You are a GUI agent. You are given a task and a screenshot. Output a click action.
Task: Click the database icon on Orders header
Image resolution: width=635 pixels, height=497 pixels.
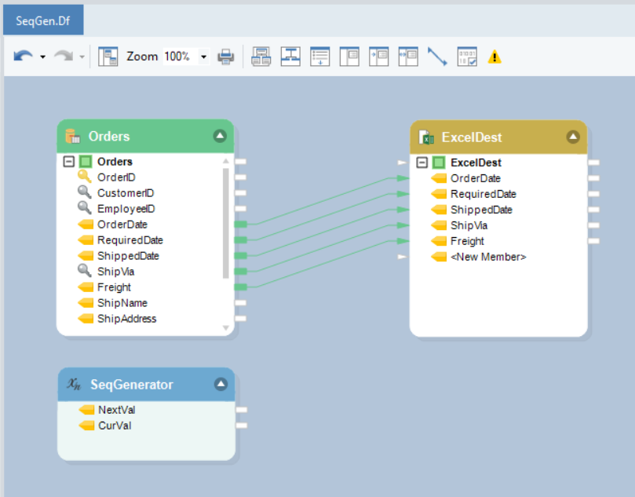[x=73, y=137]
